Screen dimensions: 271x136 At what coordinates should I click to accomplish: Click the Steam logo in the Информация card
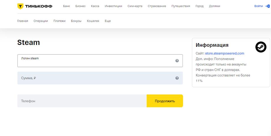pos(261,47)
